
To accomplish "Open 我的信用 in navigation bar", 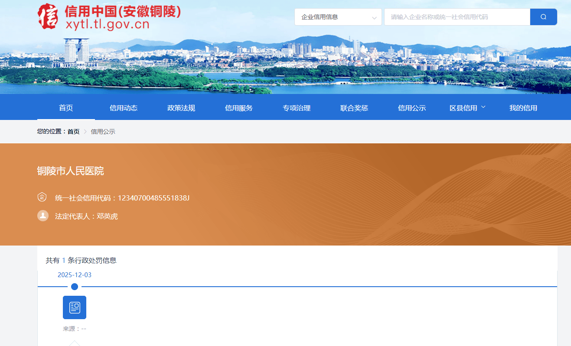I will coord(523,108).
